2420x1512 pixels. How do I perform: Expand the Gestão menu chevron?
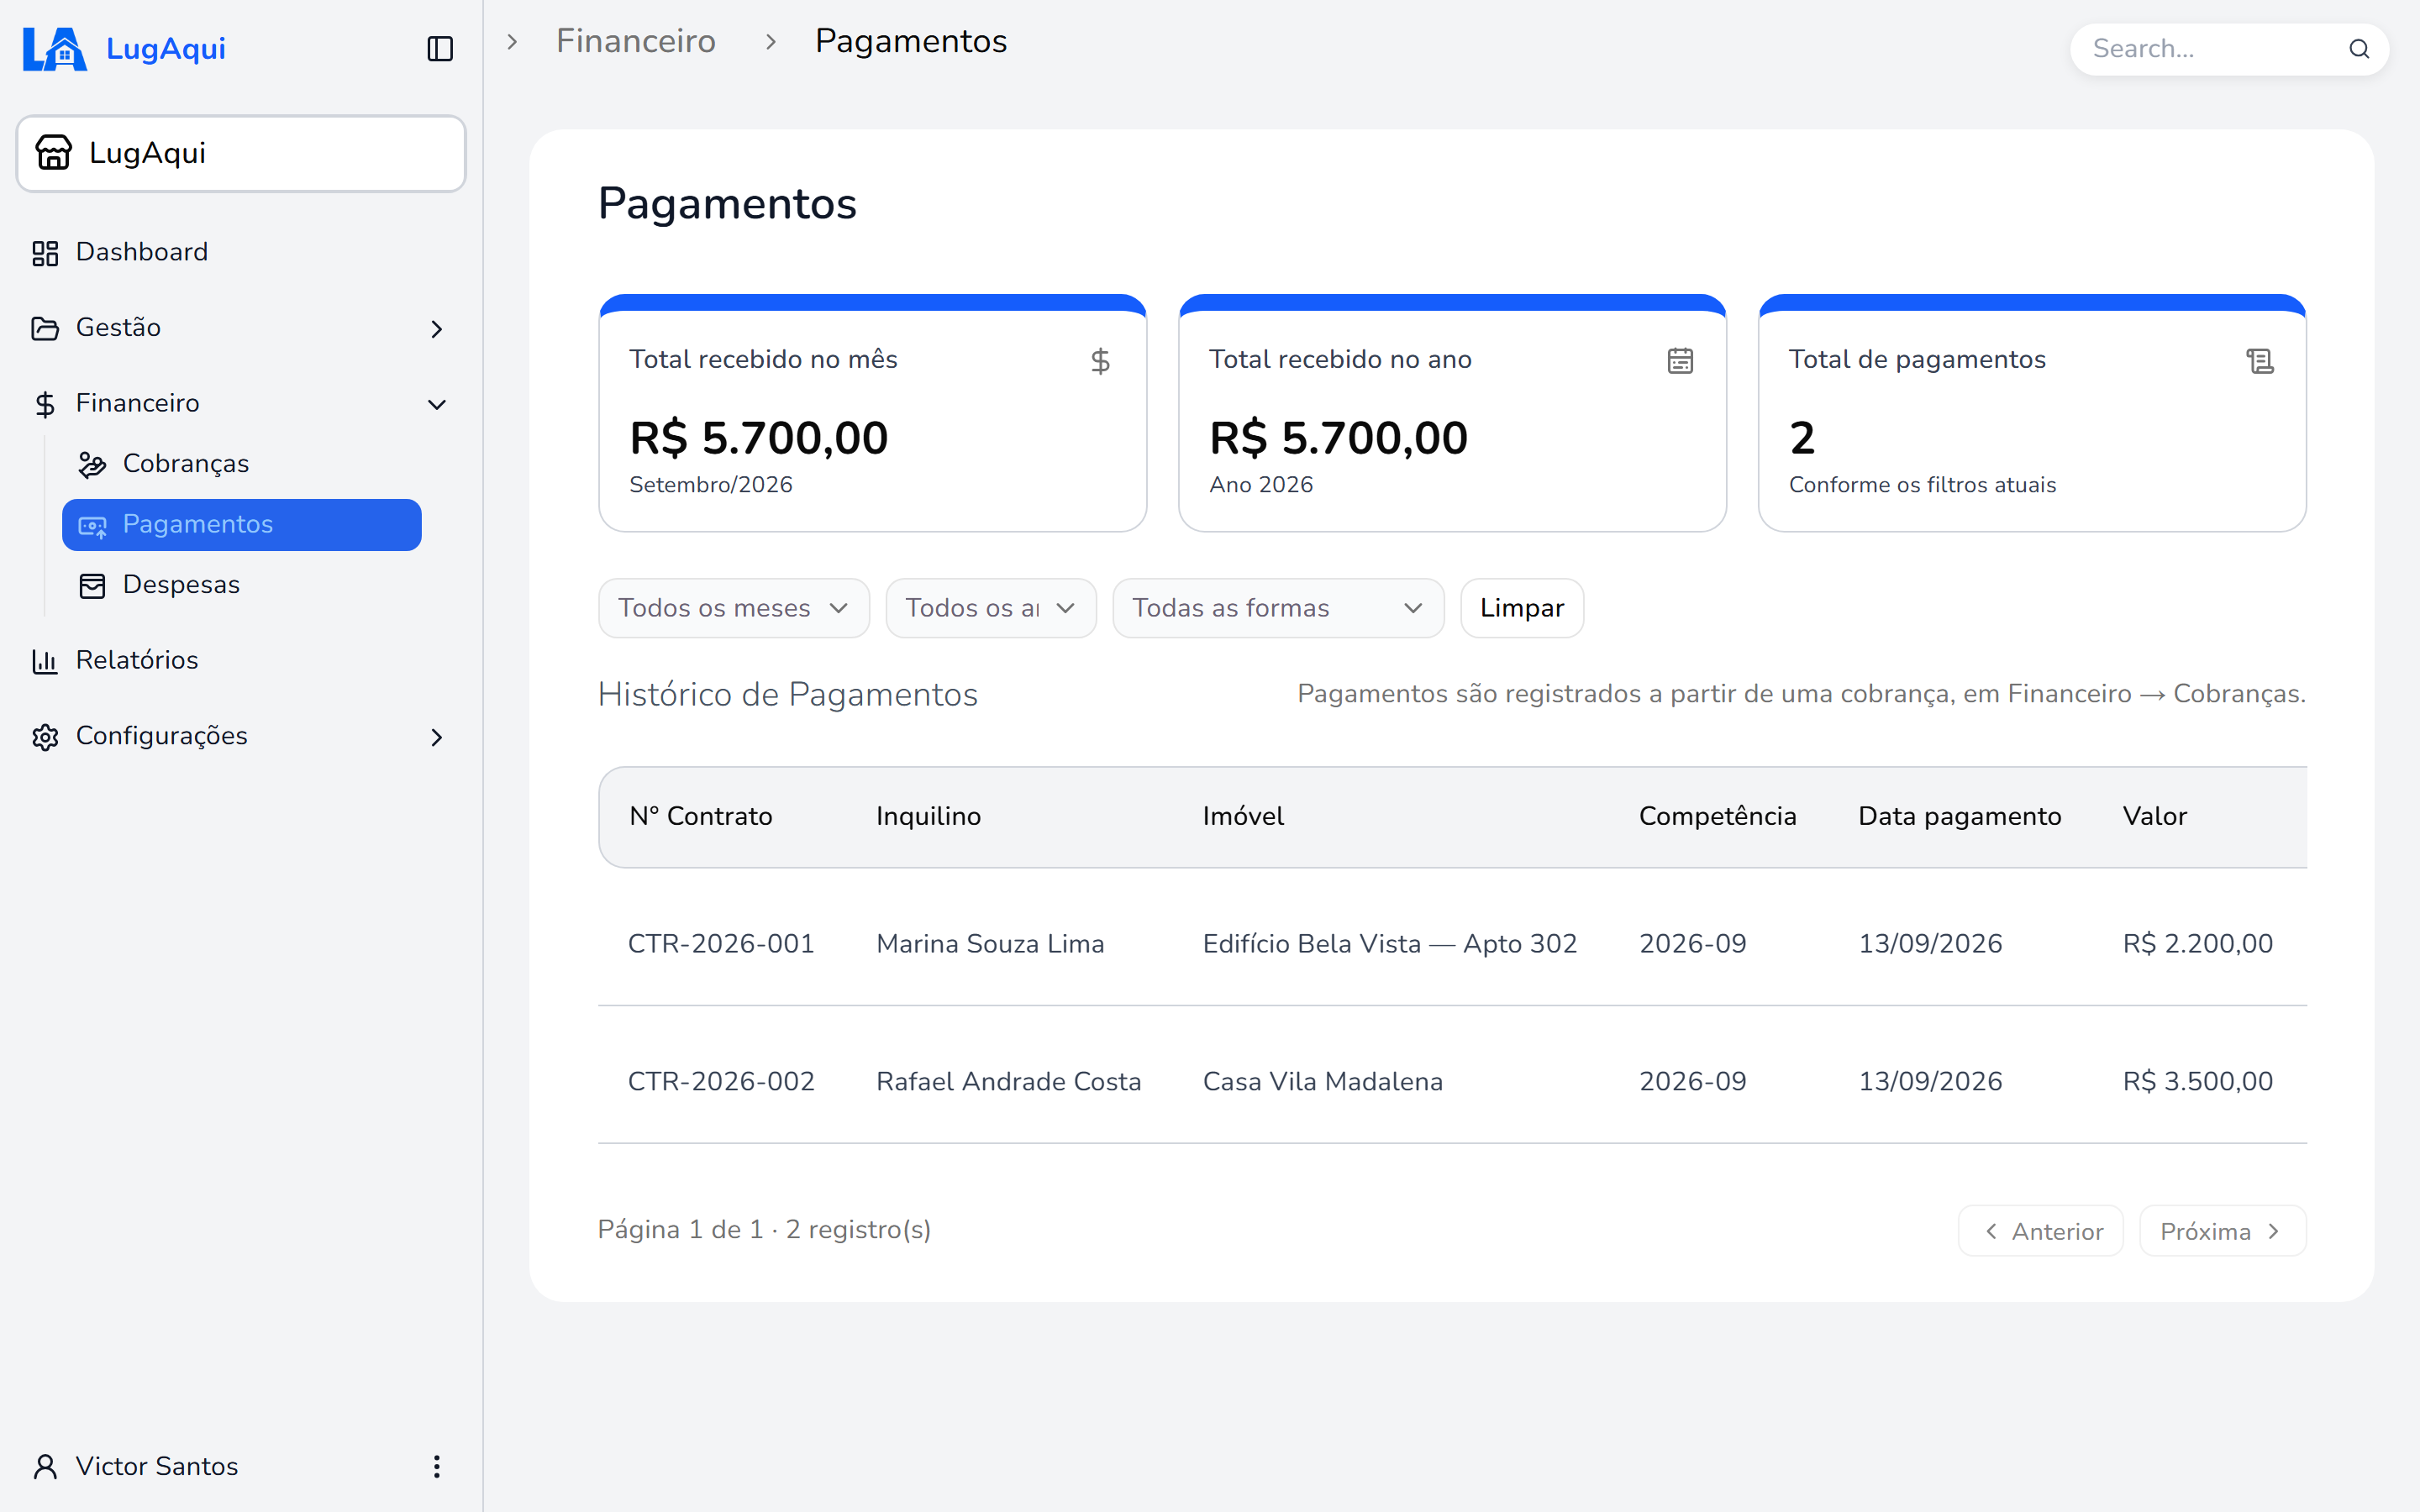(x=436, y=329)
